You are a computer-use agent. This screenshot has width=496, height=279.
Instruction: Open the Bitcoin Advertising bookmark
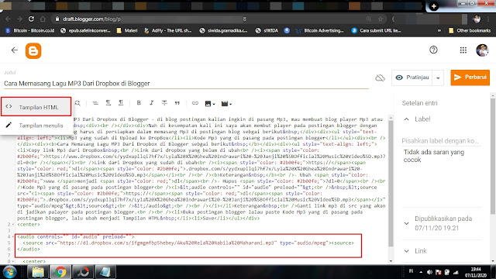coord(319,31)
